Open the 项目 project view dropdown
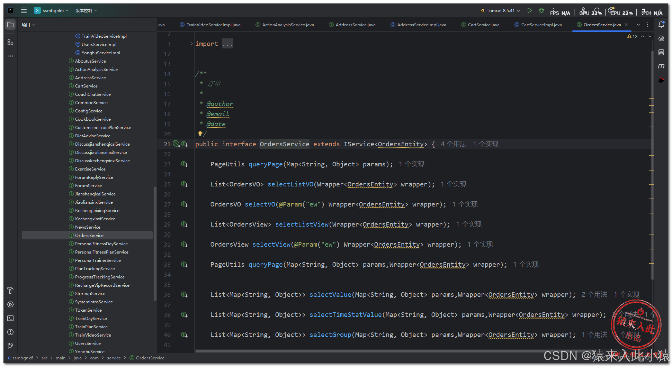Viewport: 672px width, 367px height. (x=28, y=25)
